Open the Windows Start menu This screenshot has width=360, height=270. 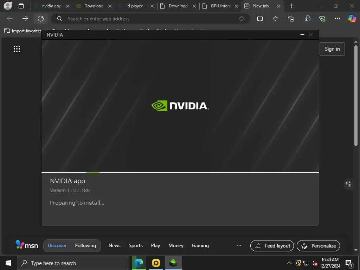point(8,263)
